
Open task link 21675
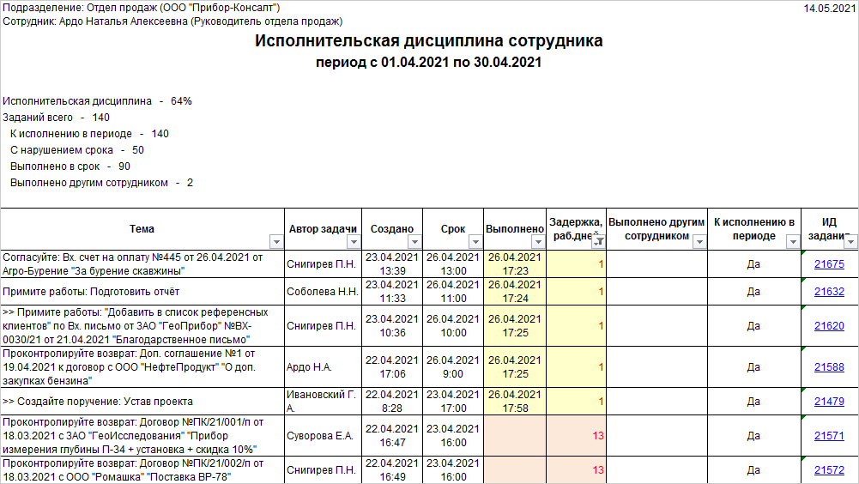pos(829,264)
